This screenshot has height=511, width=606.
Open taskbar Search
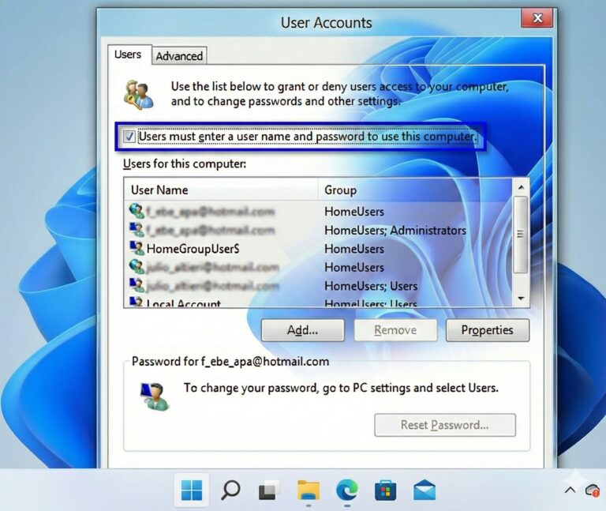point(230,490)
